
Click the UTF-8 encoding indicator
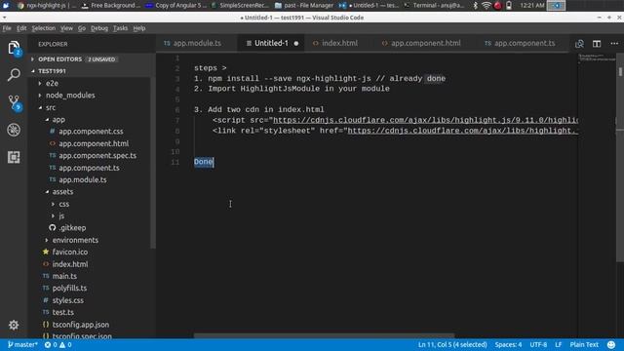[538, 344]
